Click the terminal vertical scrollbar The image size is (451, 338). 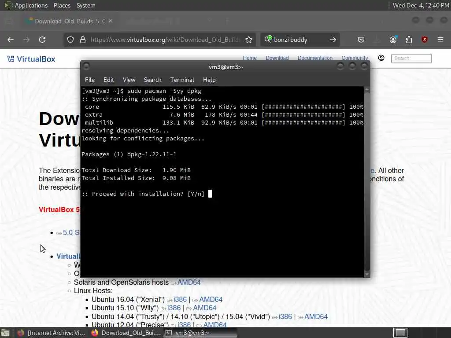[367, 182]
